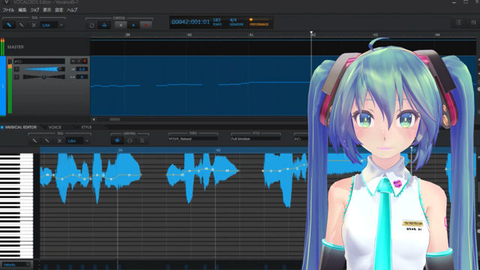The height and width of the screenshot is (270, 480).
Task: Click measure 40 on Musical Editor ruler
Action: (x=218, y=150)
